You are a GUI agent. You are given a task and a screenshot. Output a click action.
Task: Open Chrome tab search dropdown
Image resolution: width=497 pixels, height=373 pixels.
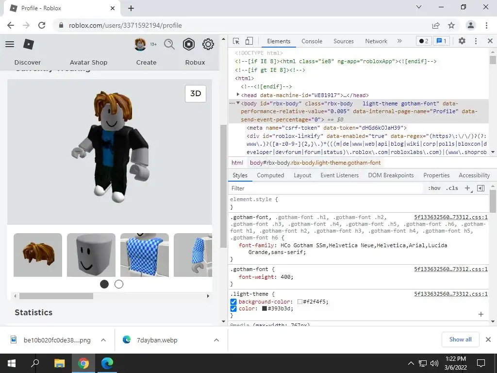419,7
